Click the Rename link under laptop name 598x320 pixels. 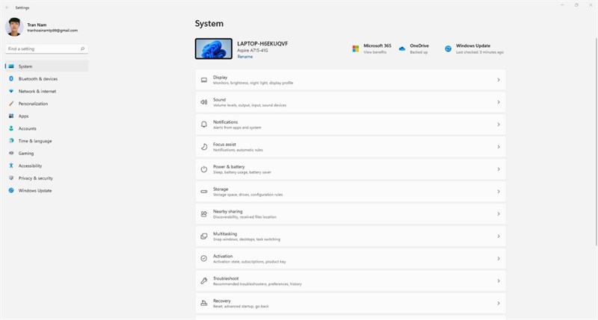point(244,57)
